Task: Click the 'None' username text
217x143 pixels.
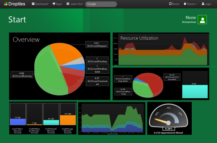Action: (191, 18)
